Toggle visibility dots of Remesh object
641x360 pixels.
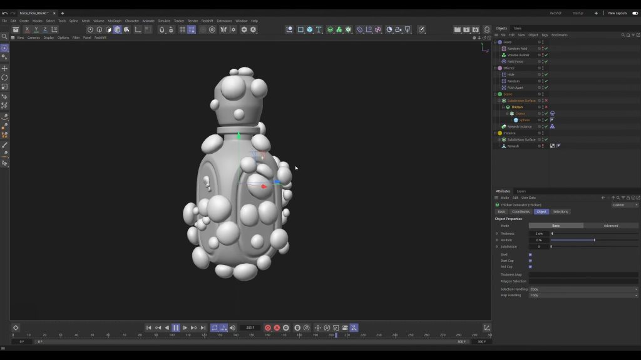tap(543, 146)
